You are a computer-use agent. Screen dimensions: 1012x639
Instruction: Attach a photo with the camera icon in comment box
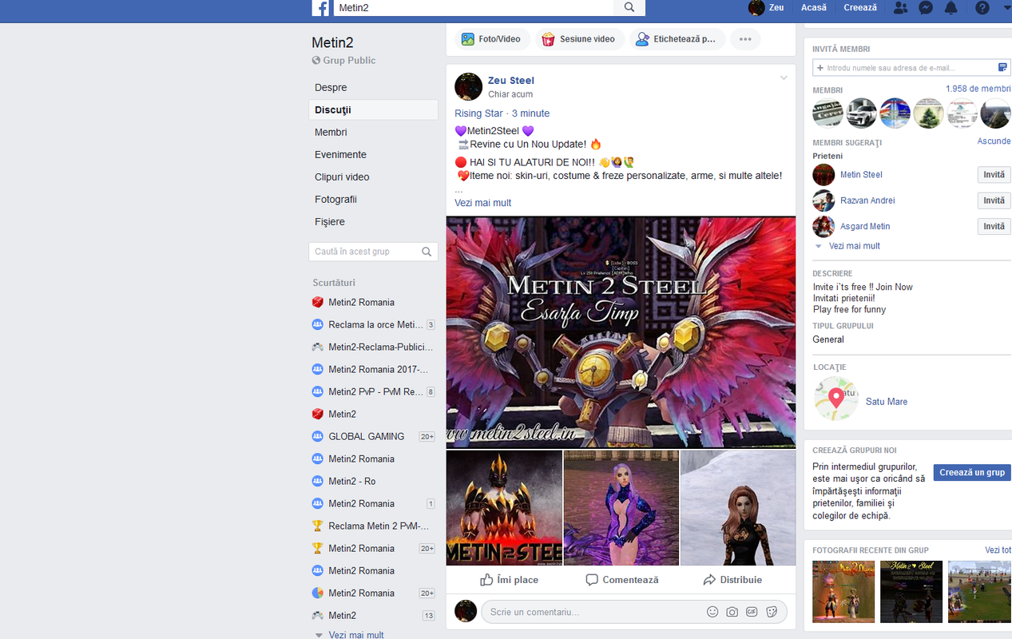732,612
